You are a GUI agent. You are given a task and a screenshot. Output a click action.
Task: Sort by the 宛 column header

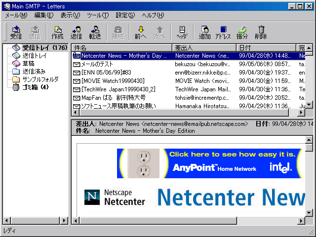tap(301, 48)
